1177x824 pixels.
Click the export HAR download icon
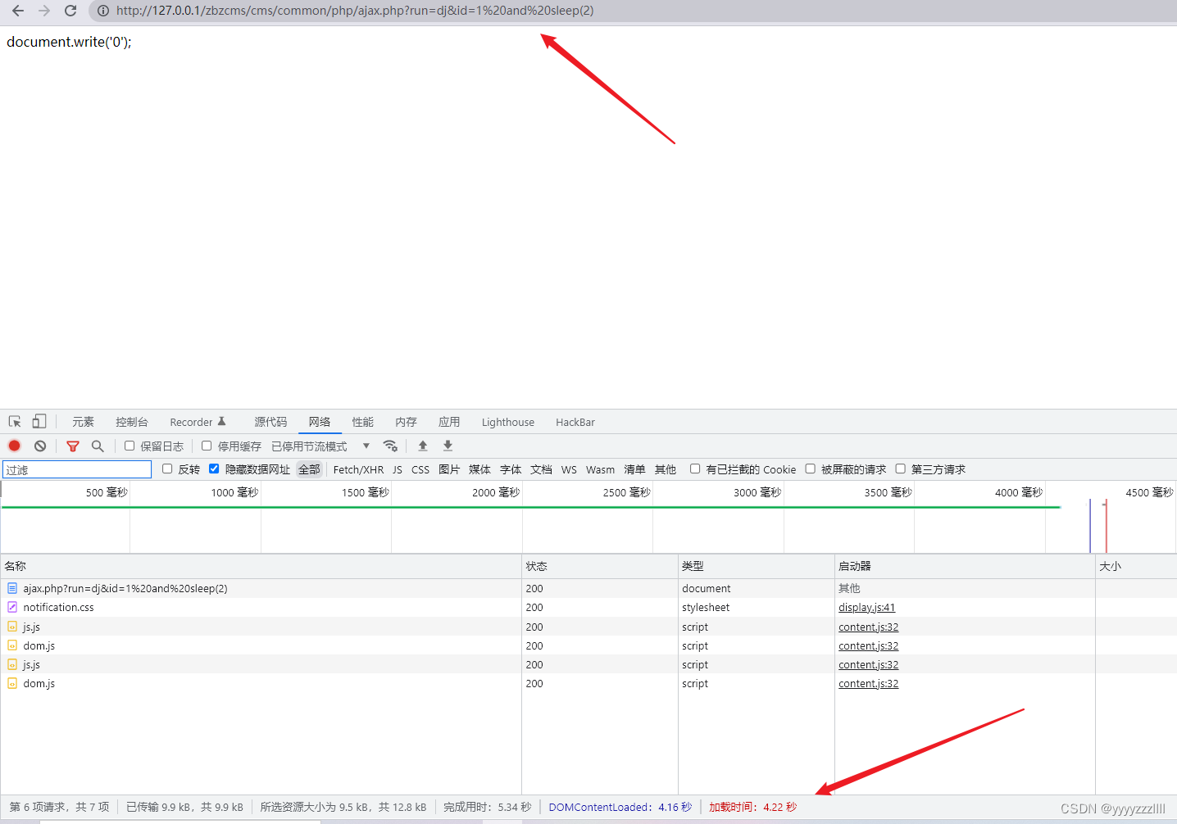[448, 446]
